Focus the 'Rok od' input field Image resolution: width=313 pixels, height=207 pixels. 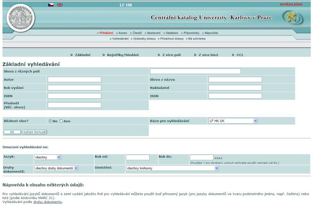138,157
